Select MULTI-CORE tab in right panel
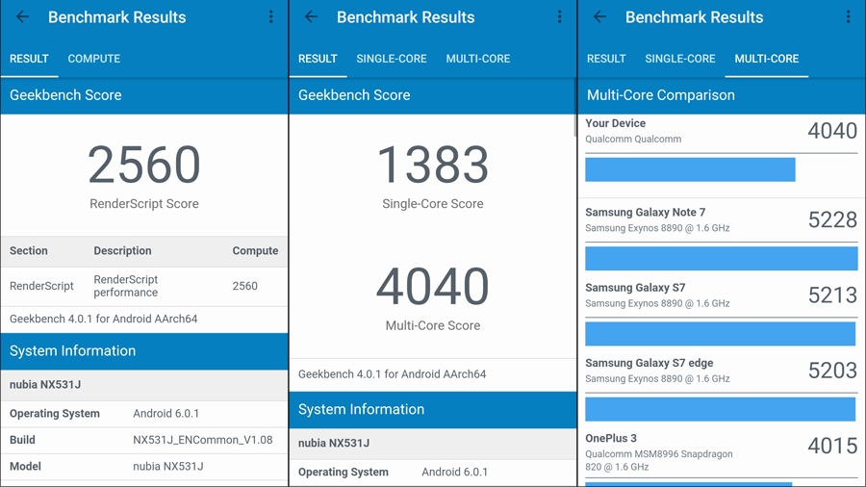 click(767, 59)
